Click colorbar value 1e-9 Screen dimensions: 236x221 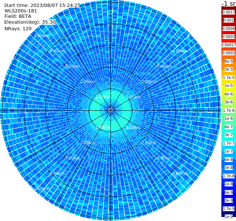[229, 217]
